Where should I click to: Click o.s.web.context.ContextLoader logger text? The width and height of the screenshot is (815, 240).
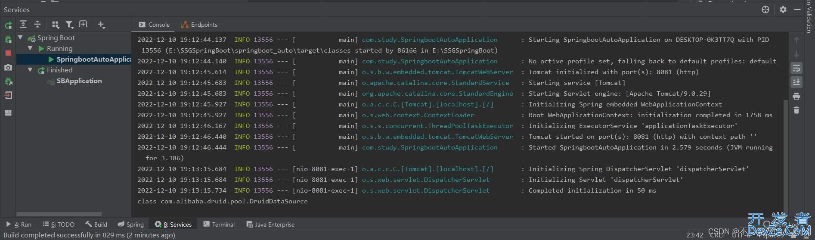click(418, 115)
